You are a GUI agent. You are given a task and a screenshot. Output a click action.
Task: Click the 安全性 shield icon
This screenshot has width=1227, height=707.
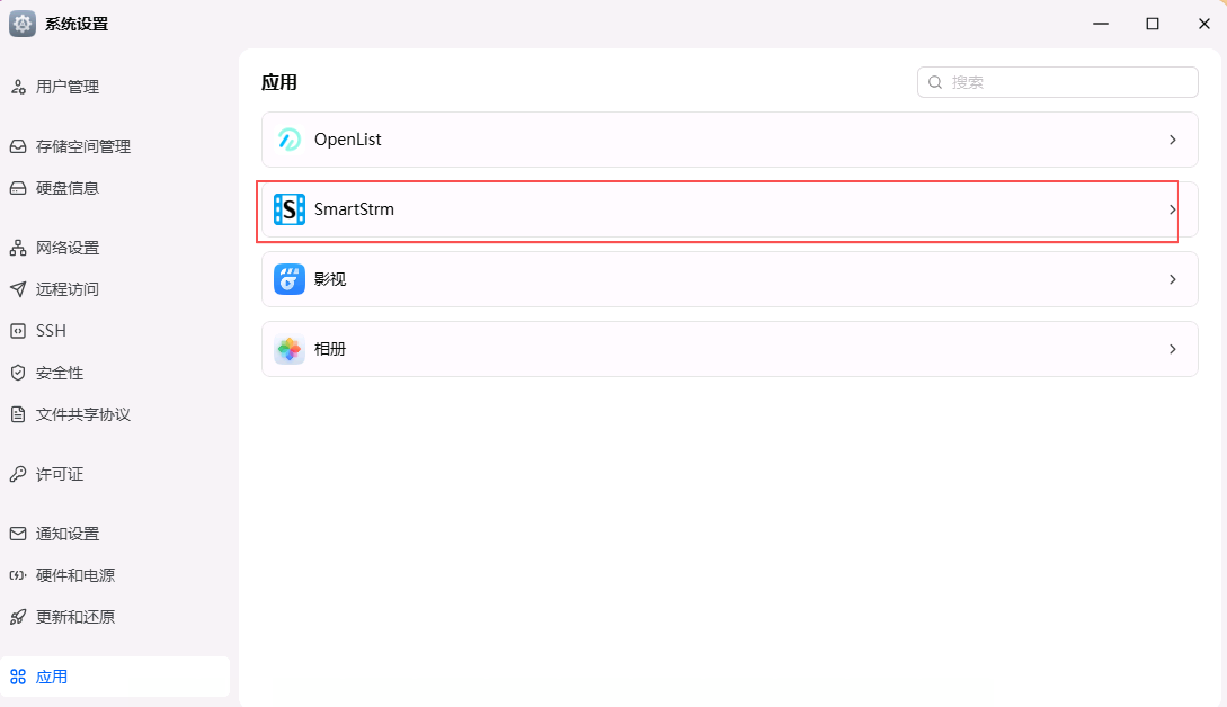tap(18, 373)
